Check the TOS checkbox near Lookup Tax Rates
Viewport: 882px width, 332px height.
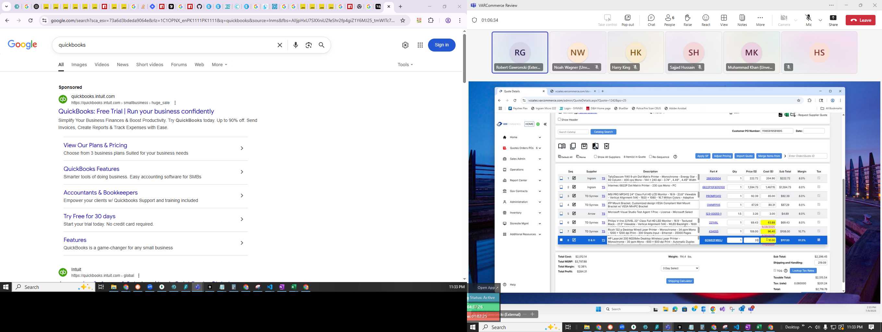click(775, 270)
